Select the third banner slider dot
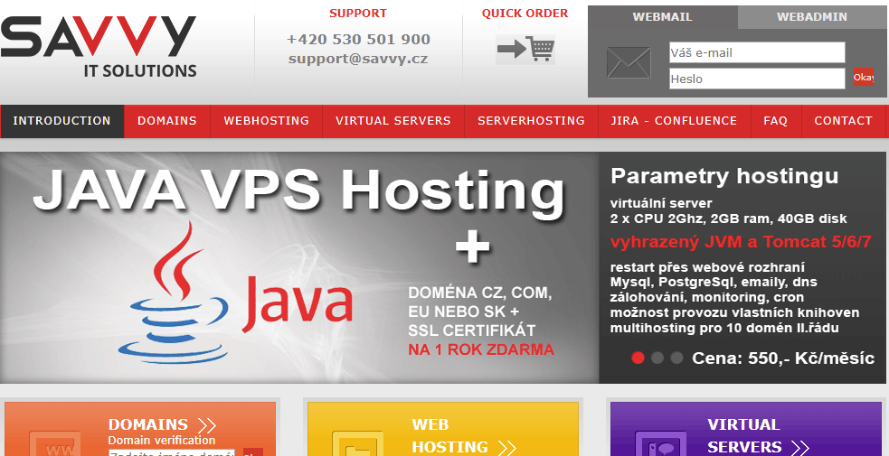Viewport: 889px width, 456px height. pos(676,358)
